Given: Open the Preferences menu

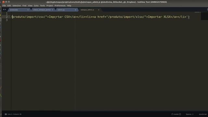Looking at the screenshot, I should (x=60, y=6).
